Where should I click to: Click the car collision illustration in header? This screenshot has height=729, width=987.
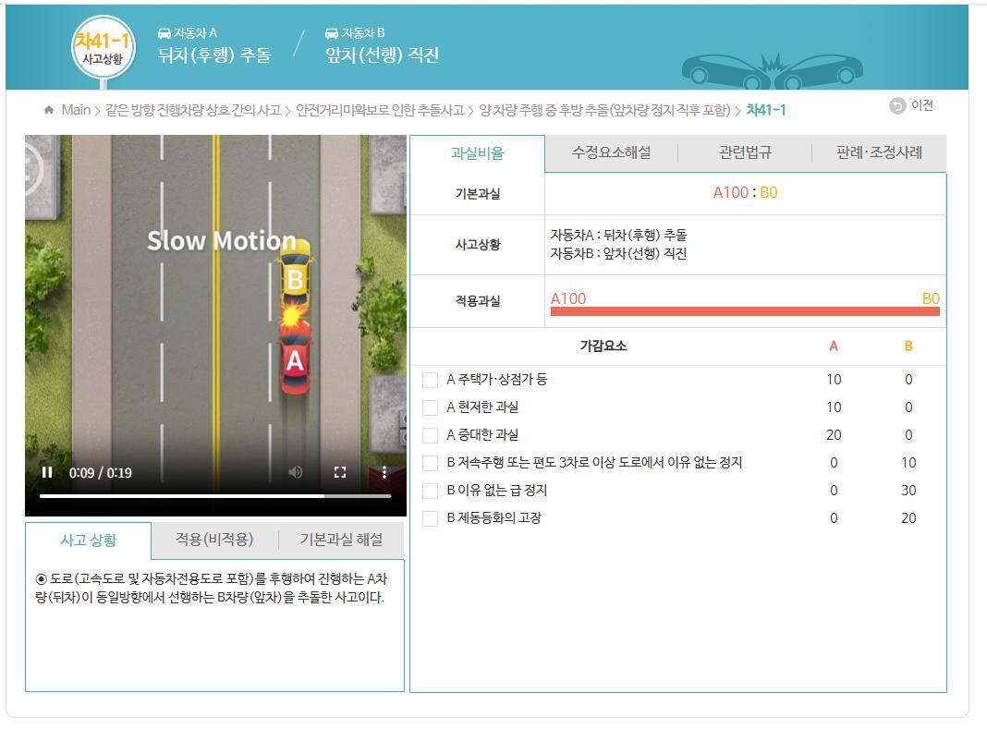(771, 67)
